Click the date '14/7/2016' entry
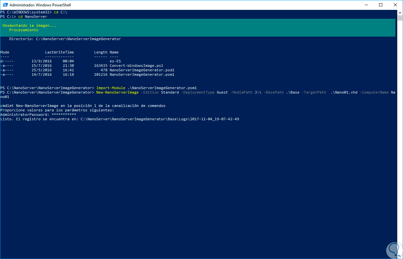This screenshot has height=259, width=403. click(x=41, y=74)
